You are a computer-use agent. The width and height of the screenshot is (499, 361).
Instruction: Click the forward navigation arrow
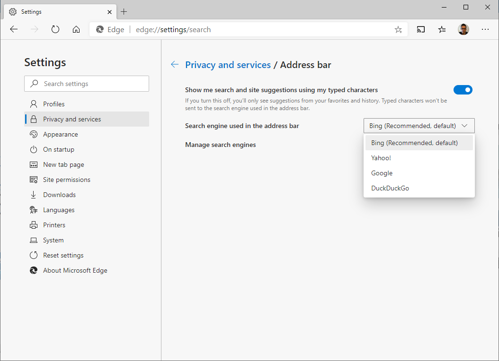point(35,29)
